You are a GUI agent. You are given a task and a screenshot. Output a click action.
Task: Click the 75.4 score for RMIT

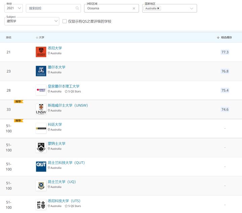pyautogui.click(x=225, y=90)
